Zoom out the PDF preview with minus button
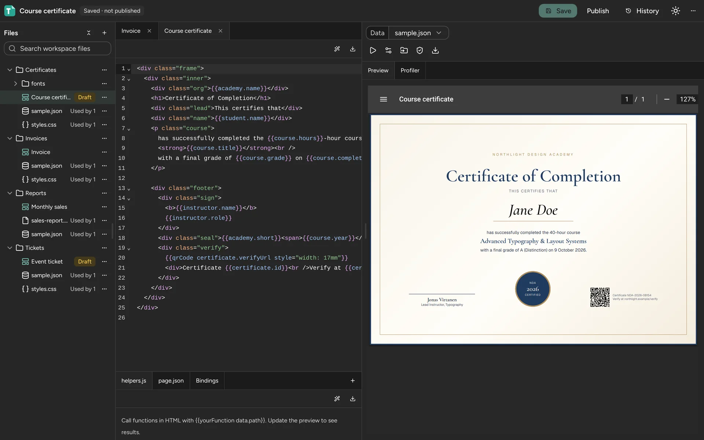The image size is (704, 440). click(x=667, y=99)
